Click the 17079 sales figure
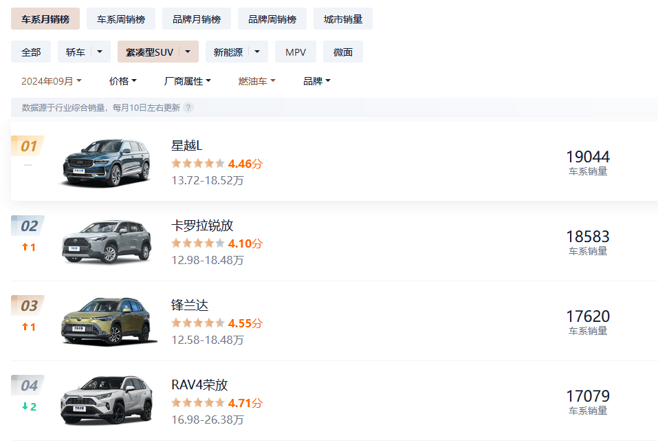Image resolution: width=658 pixels, height=445 pixels. pyautogui.click(x=588, y=396)
